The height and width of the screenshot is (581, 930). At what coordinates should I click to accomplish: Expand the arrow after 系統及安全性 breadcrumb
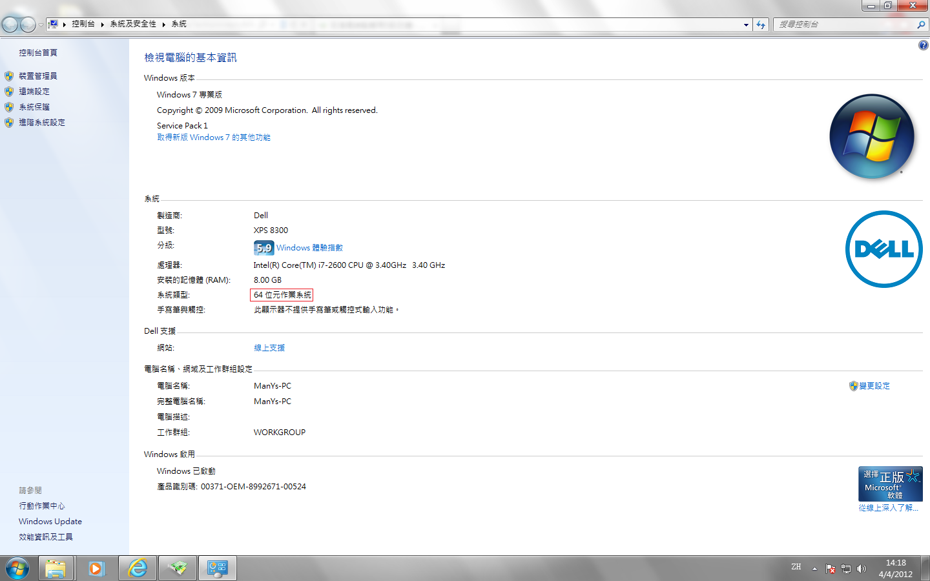coord(164,25)
